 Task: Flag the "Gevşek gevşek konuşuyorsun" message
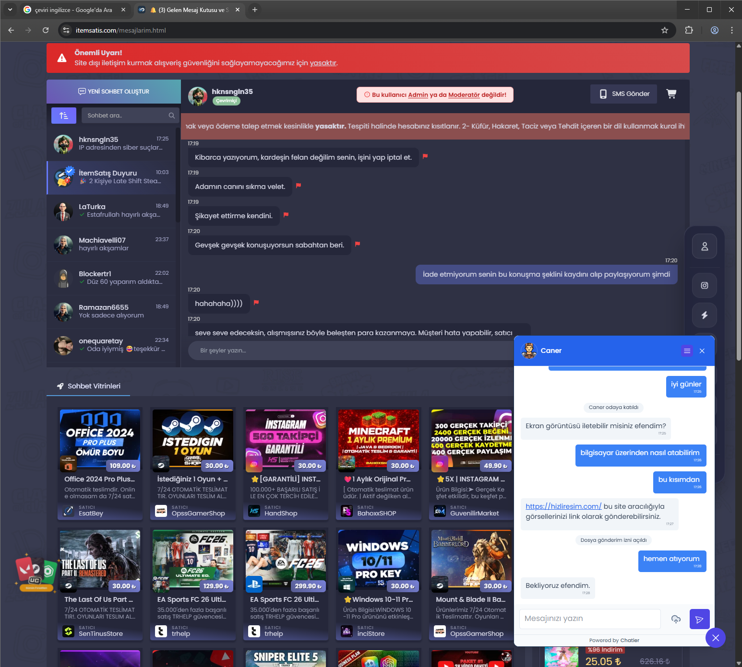pyautogui.click(x=358, y=244)
